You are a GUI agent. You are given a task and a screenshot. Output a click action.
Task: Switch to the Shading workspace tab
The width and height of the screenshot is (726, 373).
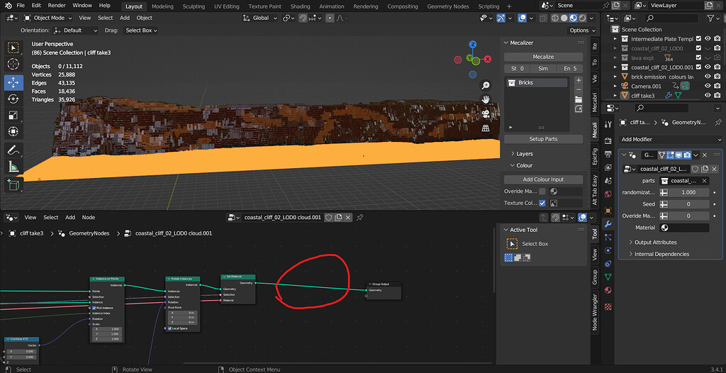point(300,6)
